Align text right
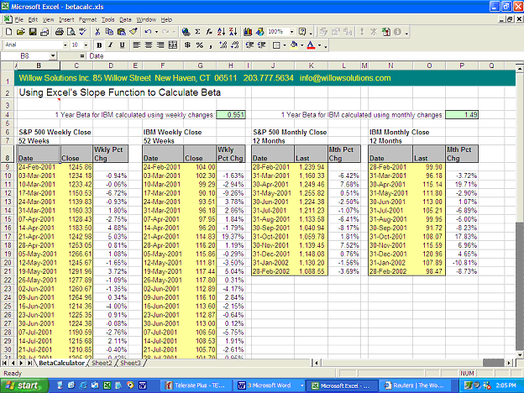The image size is (524, 393). (160, 45)
